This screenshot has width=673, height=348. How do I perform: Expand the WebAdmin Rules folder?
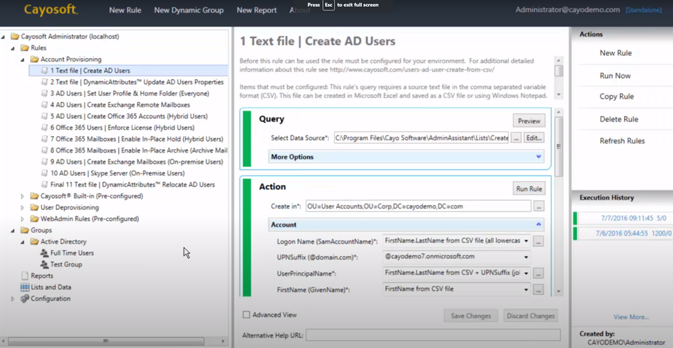(x=23, y=219)
